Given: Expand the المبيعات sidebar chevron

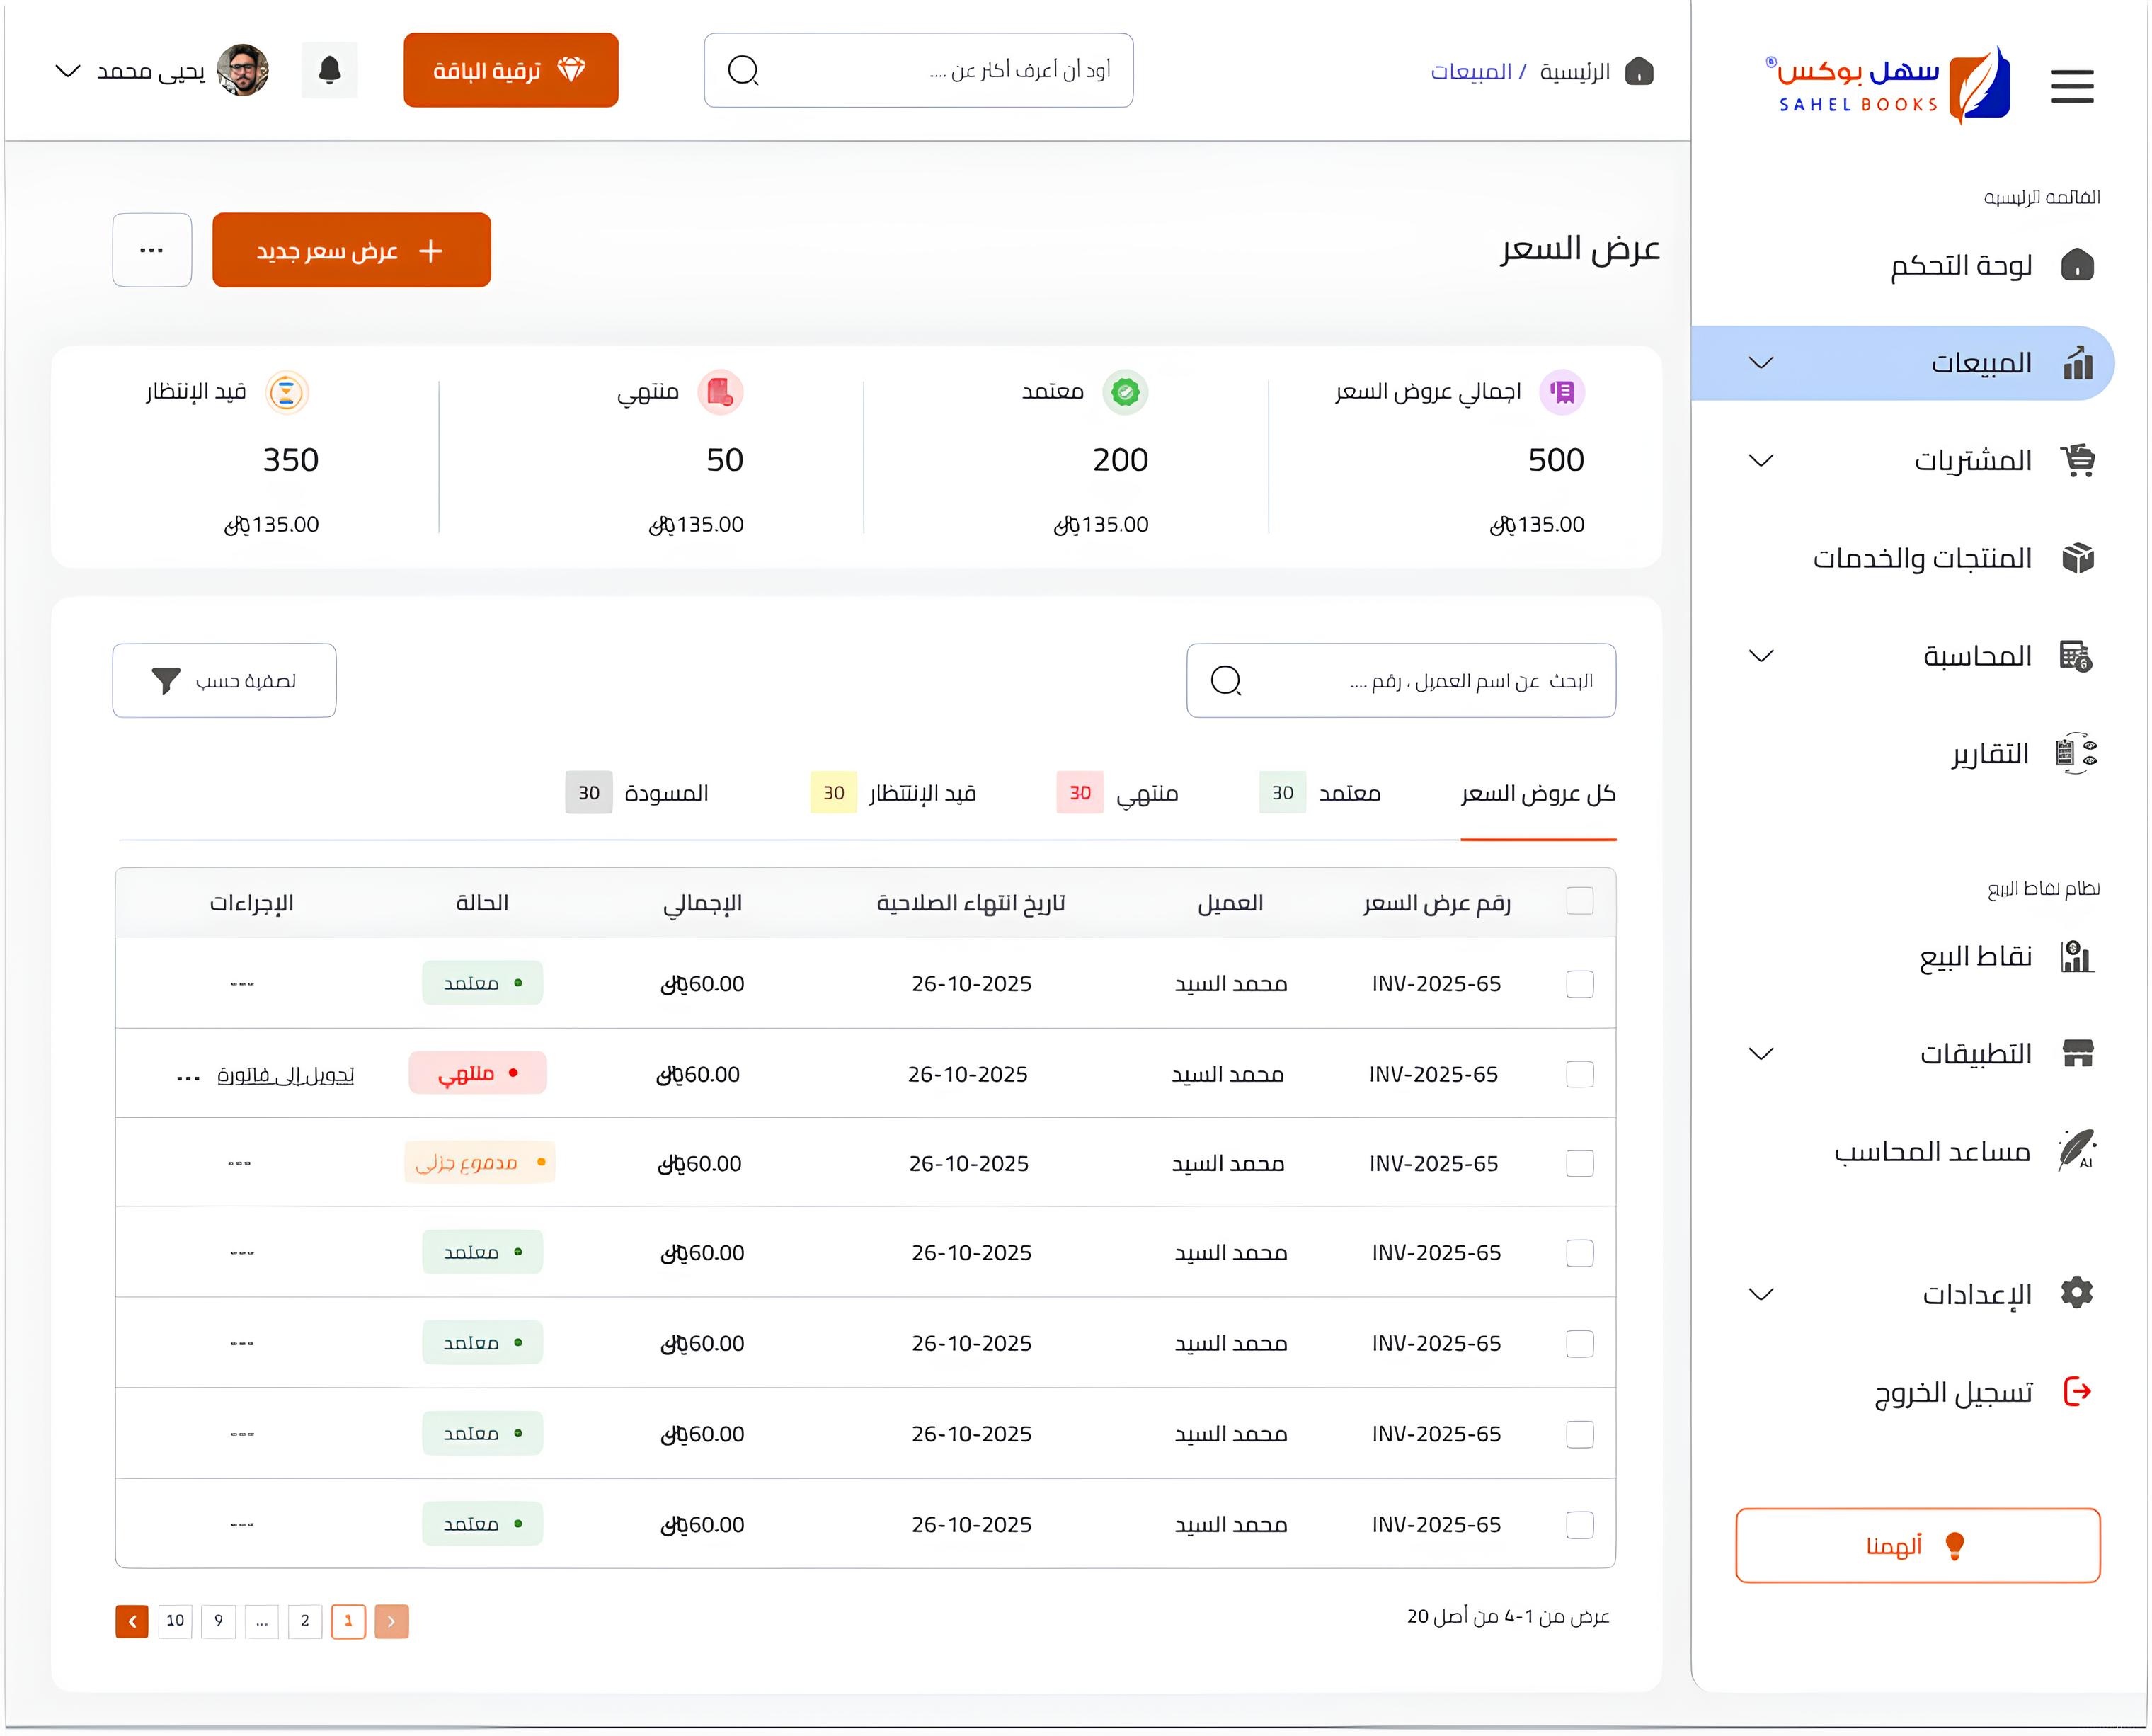Looking at the screenshot, I should point(1761,362).
